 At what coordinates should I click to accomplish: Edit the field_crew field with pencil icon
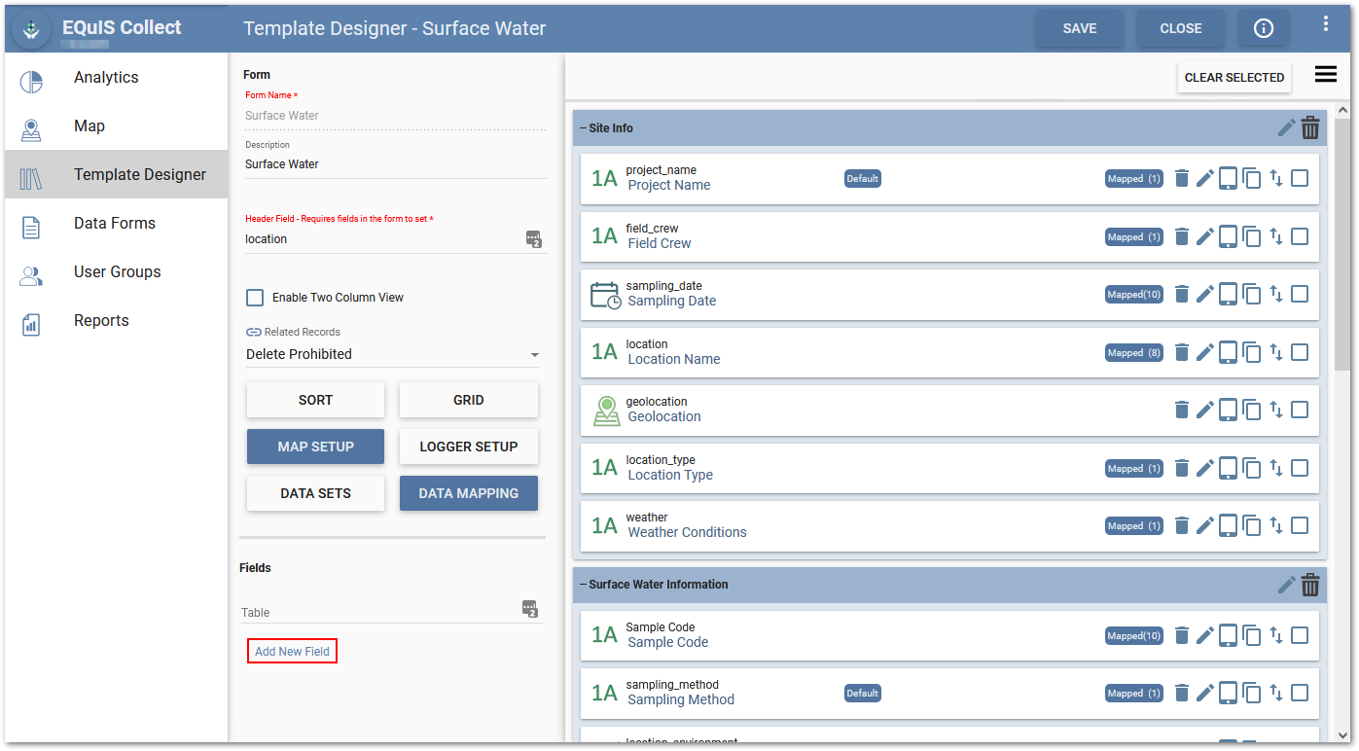(x=1205, y=236)
